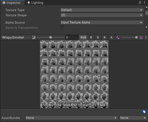Viewport: 148px width, 122px height.
Task: Click the asset labels tag icon
Action: (x=144, y=112)
